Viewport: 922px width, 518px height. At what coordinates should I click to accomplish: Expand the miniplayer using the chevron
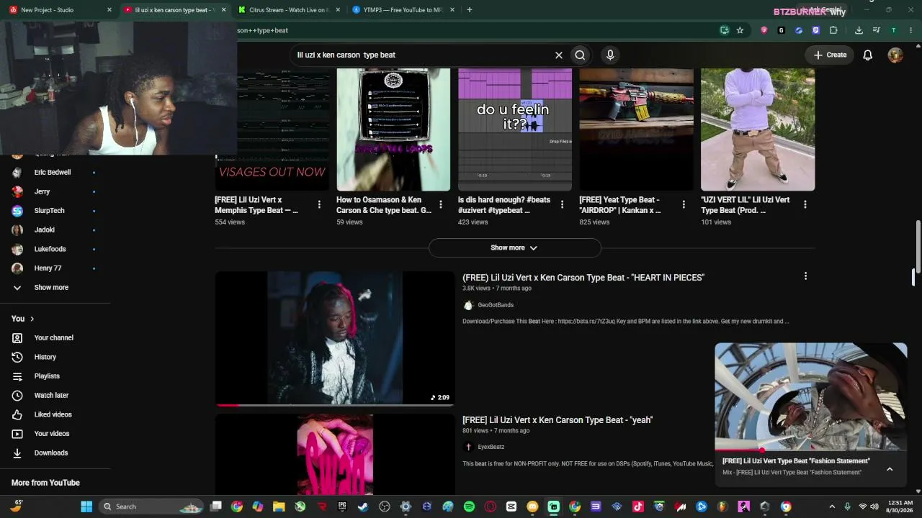coord(890,469)
